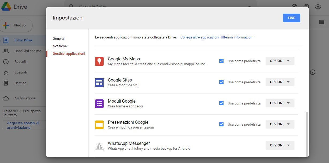Click the Il mio Drive icon
This screenshot has width=329, height=163.
point(6,40)
